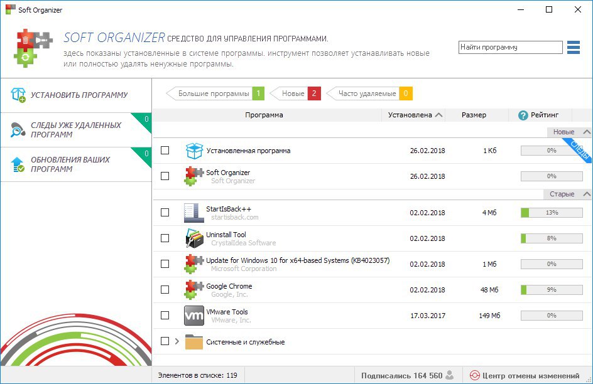Enable the VMware Tools checkbox

pyautogui.click(x=165, y=315)
